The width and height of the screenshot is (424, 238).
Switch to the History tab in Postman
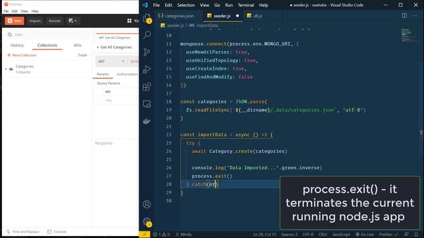tap(17, 46)
